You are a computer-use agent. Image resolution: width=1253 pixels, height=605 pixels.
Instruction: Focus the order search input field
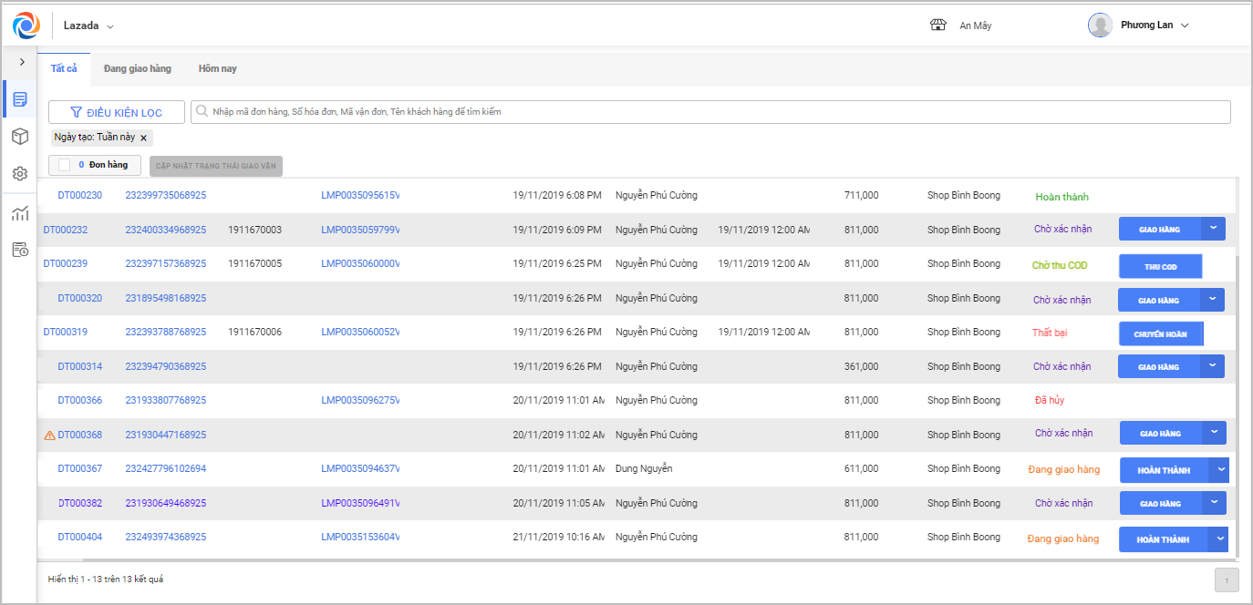click(x=711, y=112)
